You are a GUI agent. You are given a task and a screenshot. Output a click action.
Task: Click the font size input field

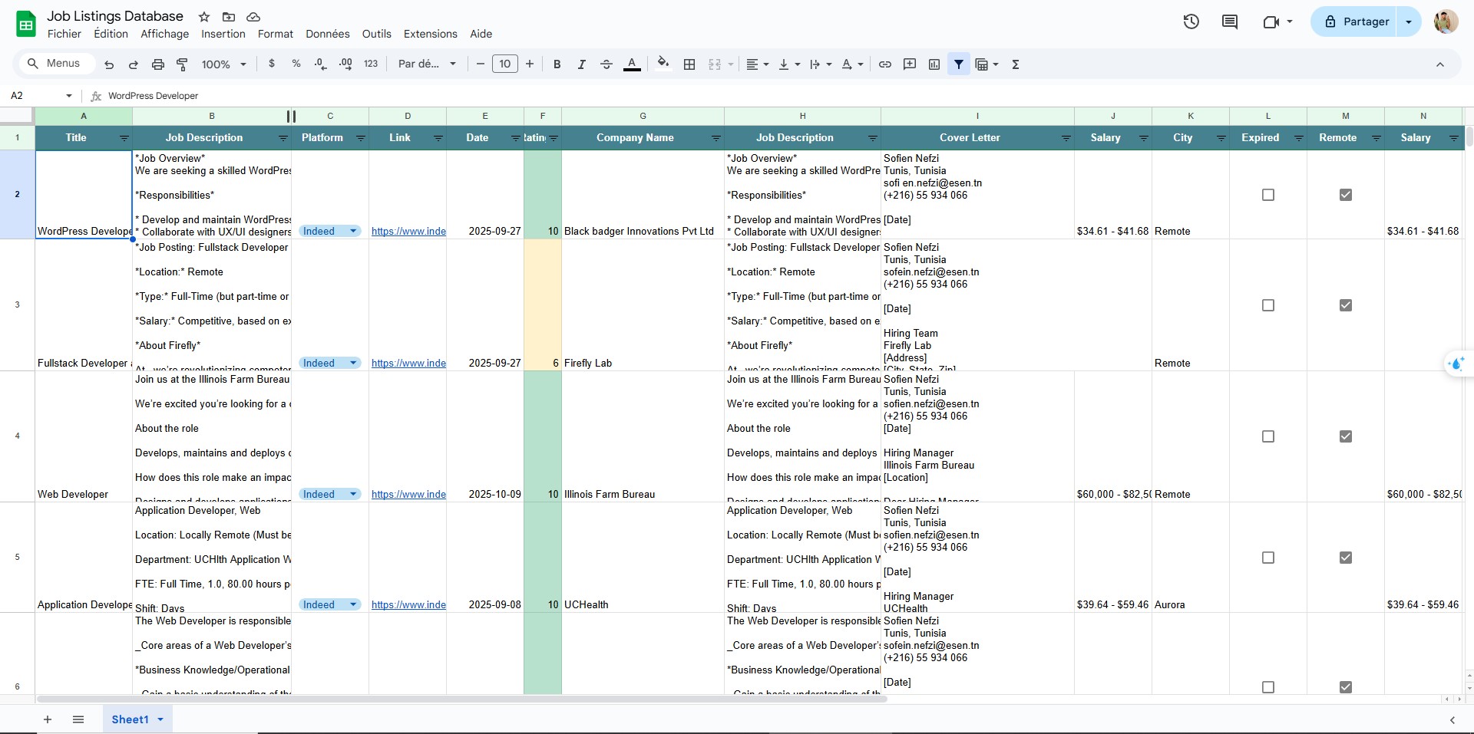tap(505, 64)
